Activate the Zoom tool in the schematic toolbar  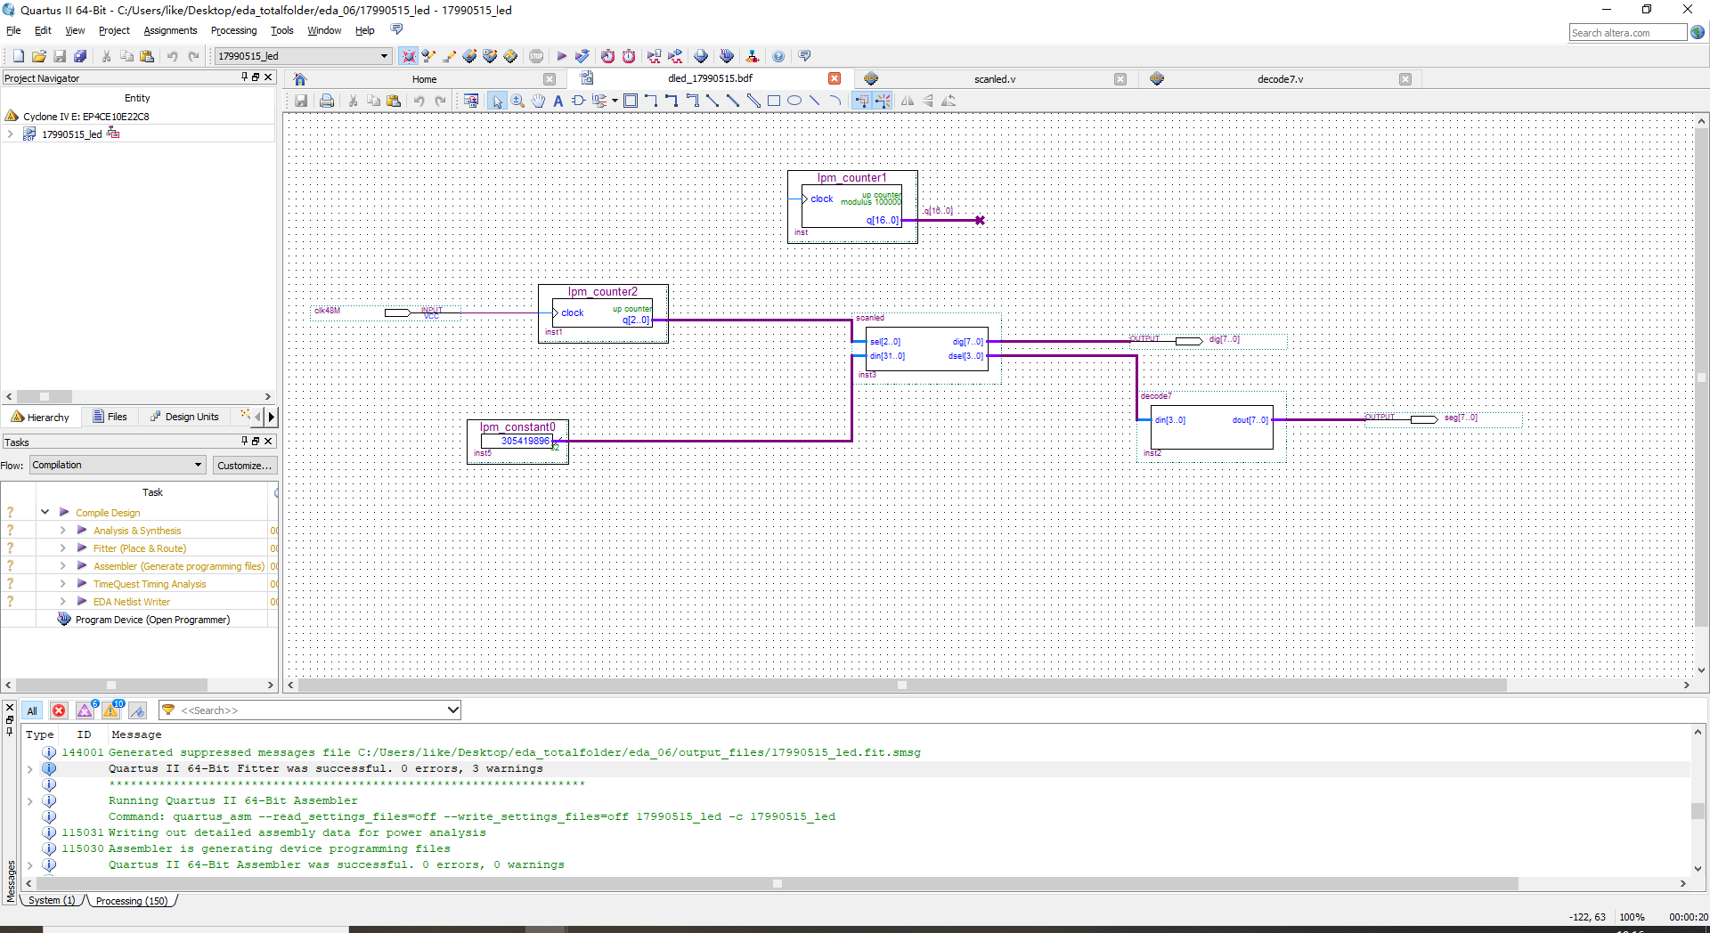click(x=517, y=101)
